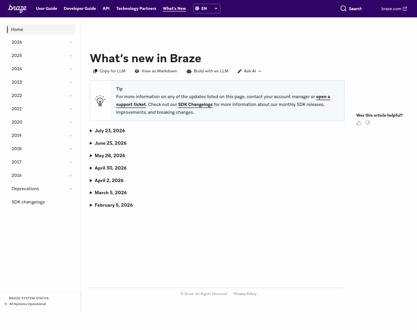Click the search magnifier icon
The width and height of the screenshot is (417, 330).
[343, 8]
